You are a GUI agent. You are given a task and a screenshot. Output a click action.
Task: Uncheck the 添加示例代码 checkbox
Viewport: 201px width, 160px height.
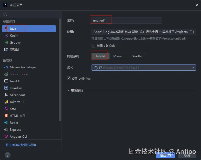click(69, 78)
